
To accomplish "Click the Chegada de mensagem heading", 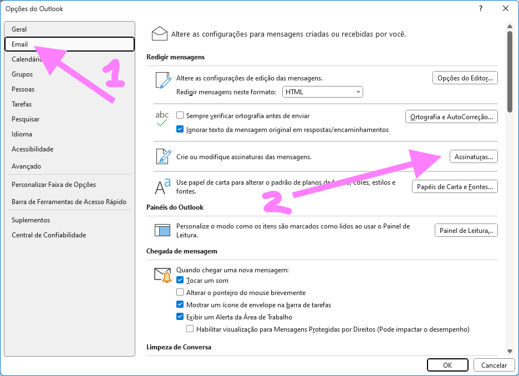I will pyautogui.click(x=182, y=251).
